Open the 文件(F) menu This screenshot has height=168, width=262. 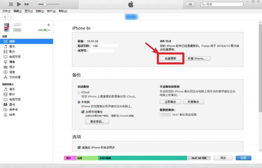(6, 11)
